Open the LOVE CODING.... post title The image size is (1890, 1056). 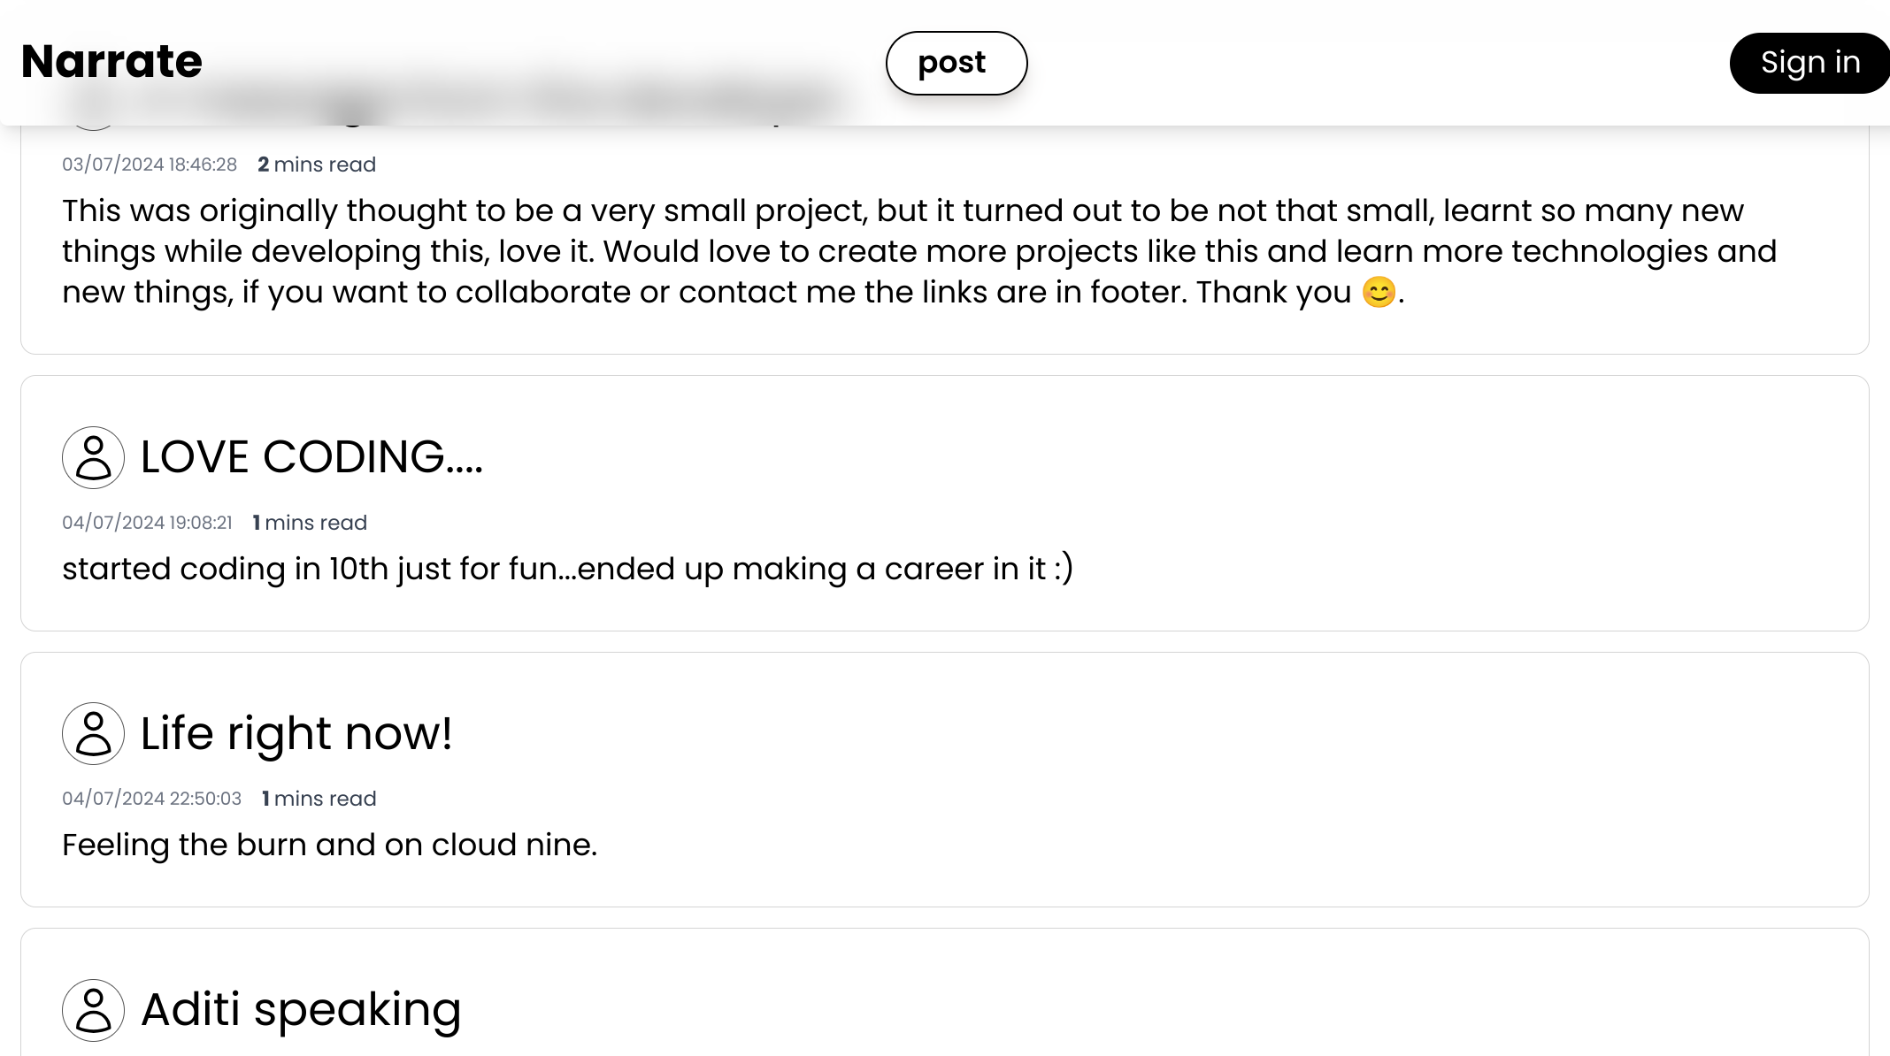coord(311,457)
